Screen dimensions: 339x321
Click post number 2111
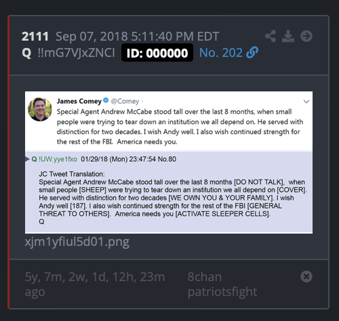click(x=35, y=37)
